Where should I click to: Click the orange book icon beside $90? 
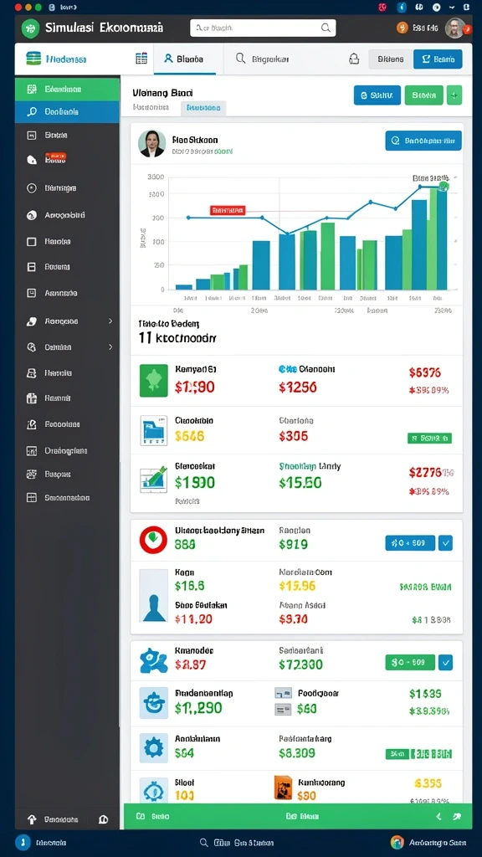point(283,788)
